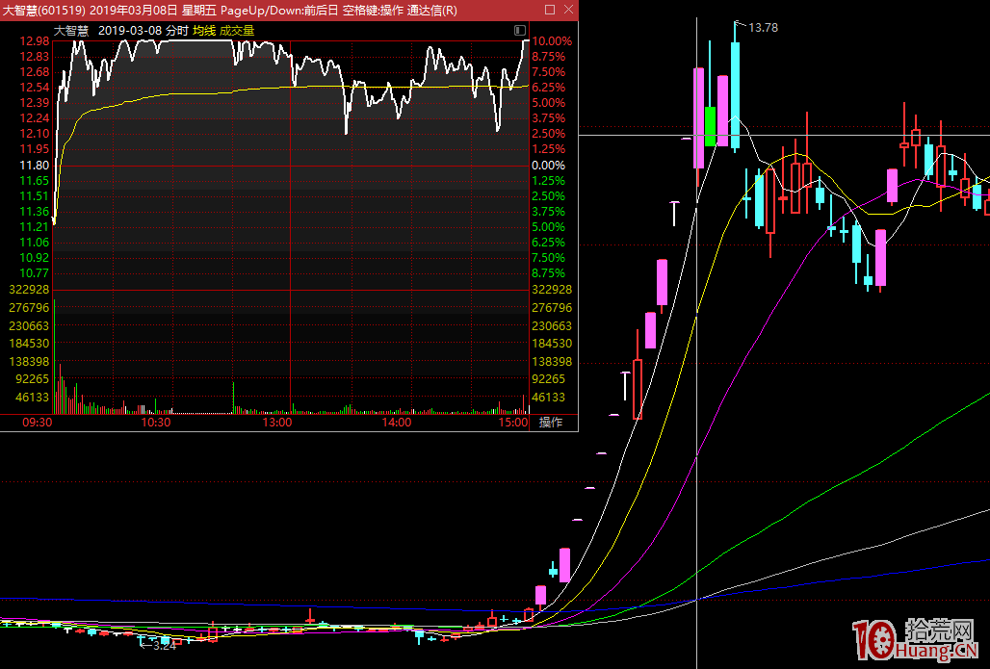Click the 3.24 low price marker
Screen dimensions: 990x669
[165, 646]
